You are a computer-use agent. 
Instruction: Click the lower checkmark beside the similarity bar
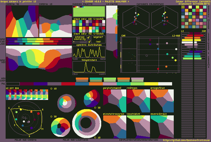(89, 41)
